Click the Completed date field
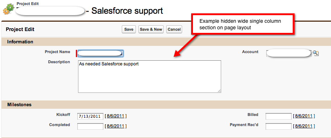The width and height of the screenshot is (331, 138). (90, 126)
